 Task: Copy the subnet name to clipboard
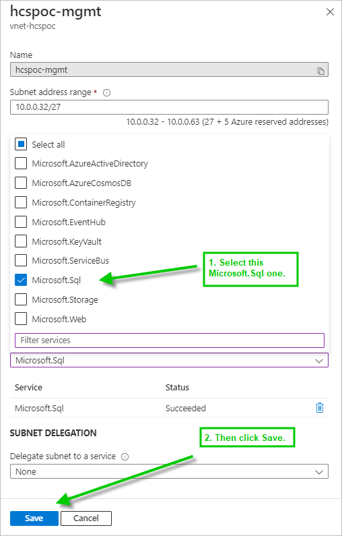coord(320,71)
